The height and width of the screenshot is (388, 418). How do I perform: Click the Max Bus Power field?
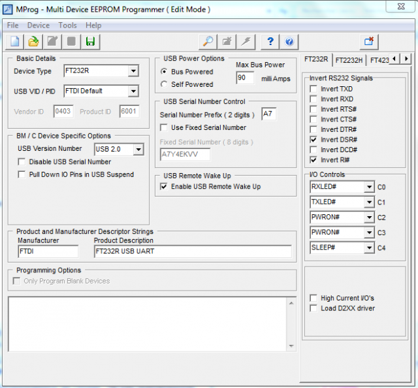[246, 78]
